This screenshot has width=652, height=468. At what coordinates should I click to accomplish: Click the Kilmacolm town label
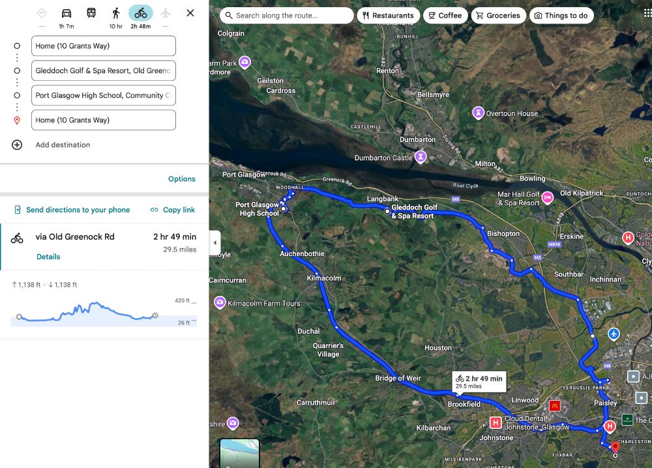pos(324,278)
